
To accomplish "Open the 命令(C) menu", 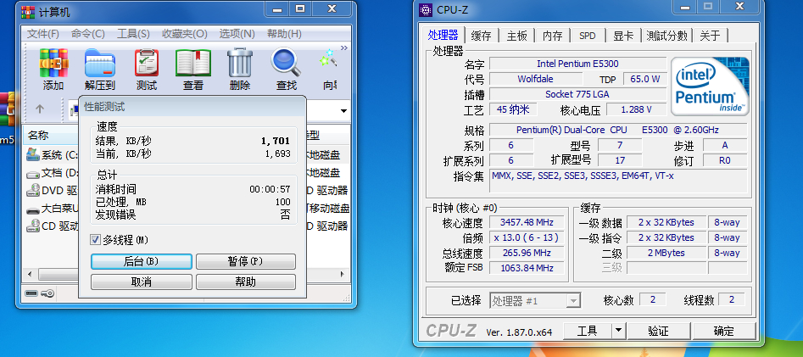I will coord(88,34).
